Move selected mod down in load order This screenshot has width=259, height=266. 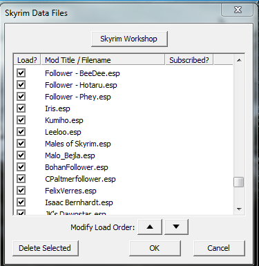coord(176,227)
